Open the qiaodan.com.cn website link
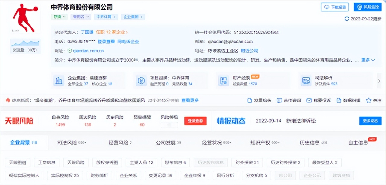This screenshot has width=386, height=185. [x=88, y=50]
